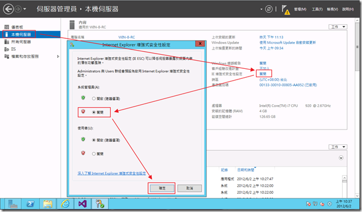The width and height of the screenshot is (362, 212).
Task: Click the product ID 00133-30010 link
Action: [288, 85]
